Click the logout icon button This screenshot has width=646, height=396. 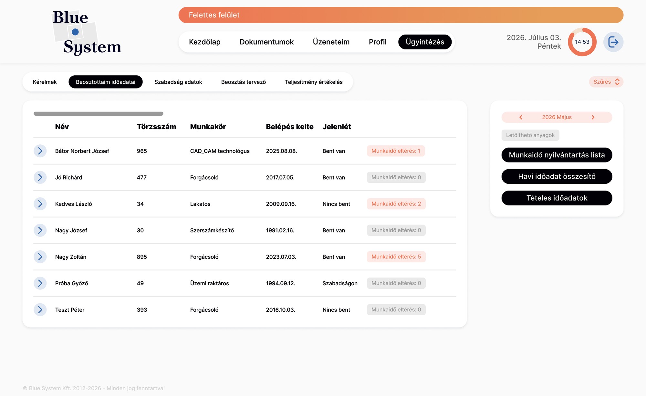click(x=613, y=42)
